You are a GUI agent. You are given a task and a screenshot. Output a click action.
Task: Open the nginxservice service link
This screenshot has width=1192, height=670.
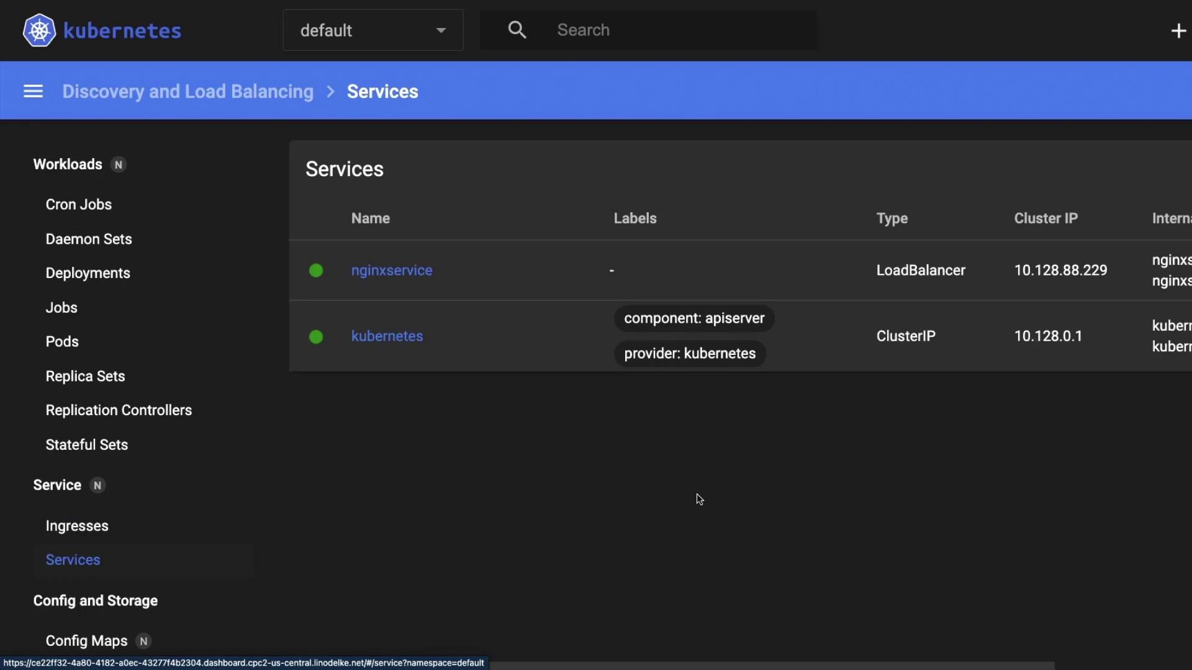click(391, 270)
